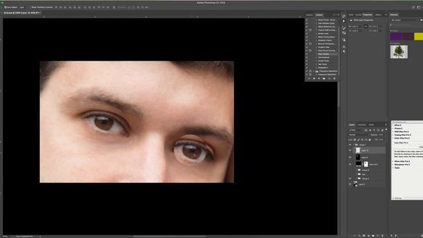The height and width of the screenshot is (238, 423).
Task: Click the Tools section in Nik panel
Action: (397, 168)
